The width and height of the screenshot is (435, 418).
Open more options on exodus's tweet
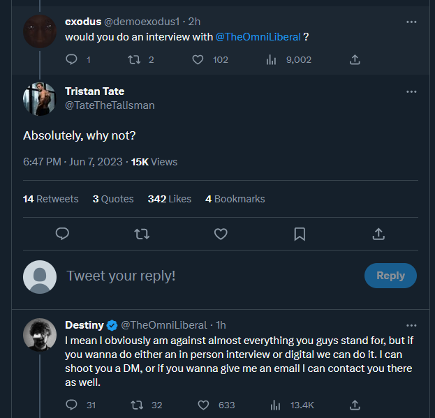pos(411,22)
